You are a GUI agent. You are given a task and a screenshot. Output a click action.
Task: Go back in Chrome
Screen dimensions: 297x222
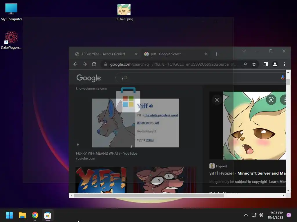click(x=75, y=64)
